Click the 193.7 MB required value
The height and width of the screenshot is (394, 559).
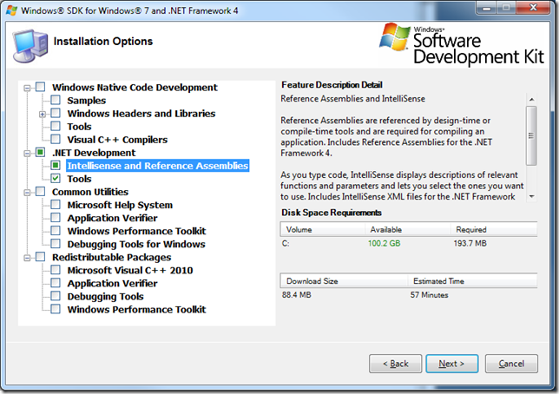tap(470, 243)
